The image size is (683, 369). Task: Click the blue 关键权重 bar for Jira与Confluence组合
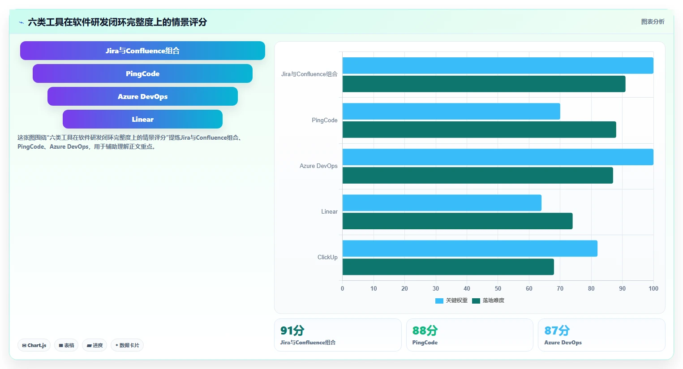(x=498, y=65)
